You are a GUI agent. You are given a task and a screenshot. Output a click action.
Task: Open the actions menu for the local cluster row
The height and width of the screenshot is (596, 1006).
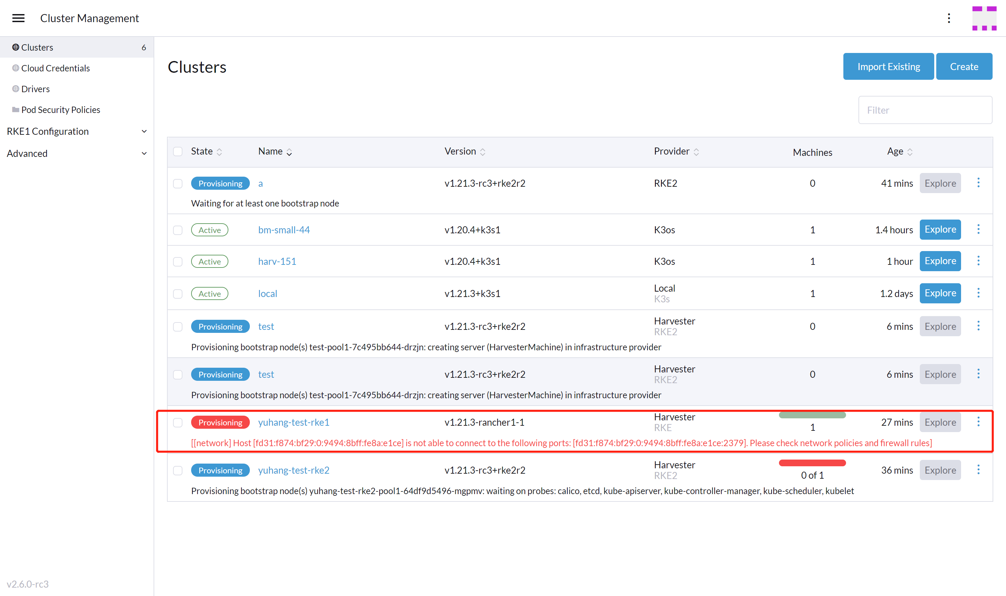(x=979, y=293)
